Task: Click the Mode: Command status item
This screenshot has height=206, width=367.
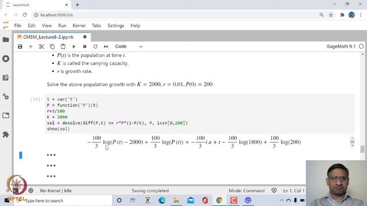Action: point(247,191)
